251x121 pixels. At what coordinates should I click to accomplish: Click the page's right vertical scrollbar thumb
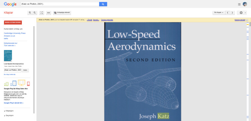tap(250, 24)
